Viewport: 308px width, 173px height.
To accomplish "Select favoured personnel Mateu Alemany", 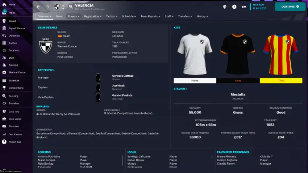I will tap(226, 156).
